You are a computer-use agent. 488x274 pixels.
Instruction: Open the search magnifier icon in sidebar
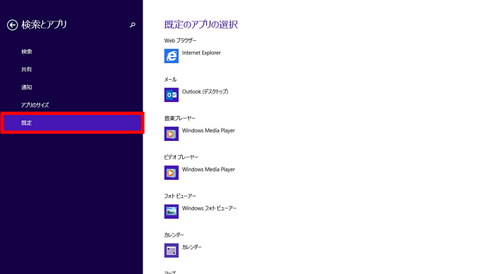[x=133, y=25]
